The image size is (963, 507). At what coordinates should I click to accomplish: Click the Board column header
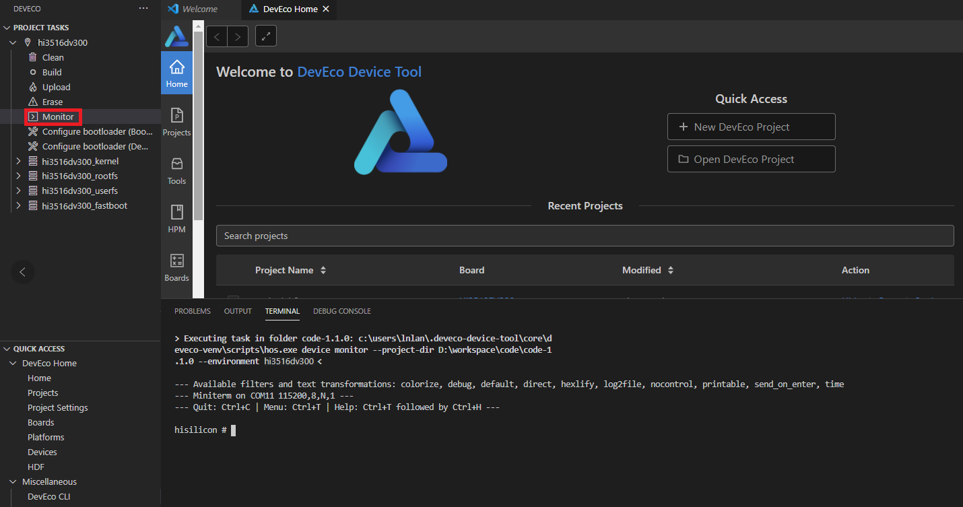(471, 270)
